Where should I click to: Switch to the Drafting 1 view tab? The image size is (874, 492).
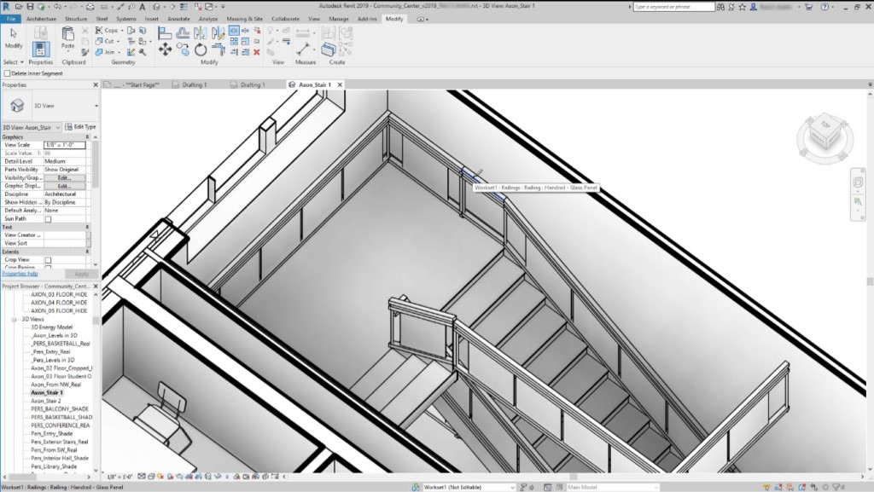194,85
